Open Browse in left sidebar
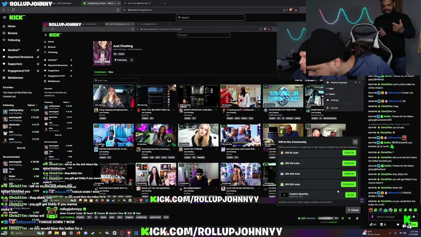The image size is (421, 237). point(12,33)
